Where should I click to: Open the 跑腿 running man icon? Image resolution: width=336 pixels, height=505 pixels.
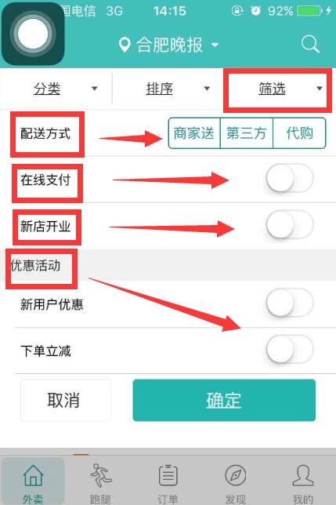101,475
